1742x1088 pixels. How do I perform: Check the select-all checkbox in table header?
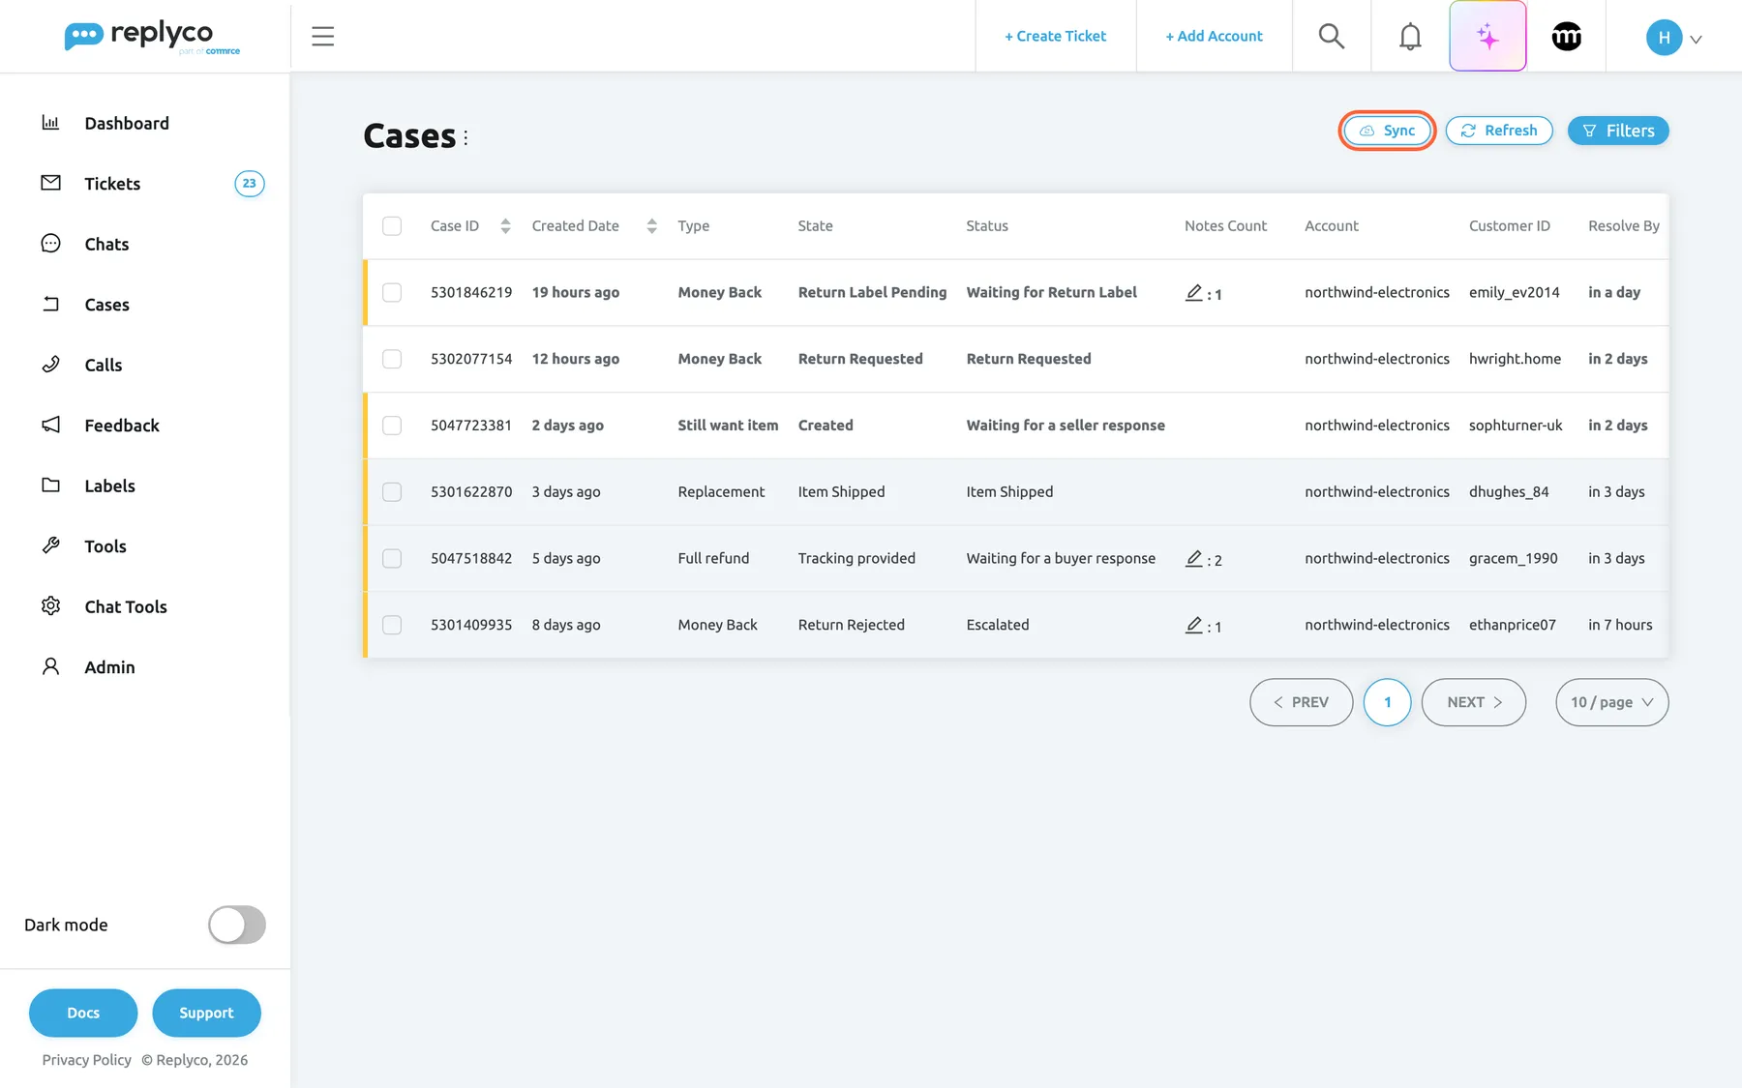point(392,225)
